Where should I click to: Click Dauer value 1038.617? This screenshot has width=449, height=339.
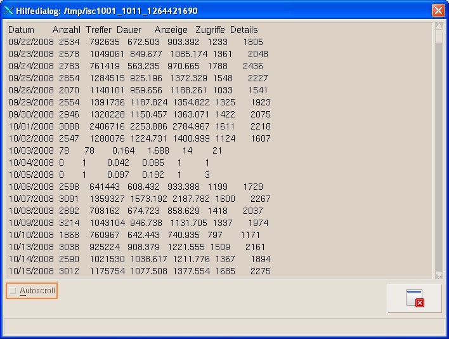tap(148, 259)
